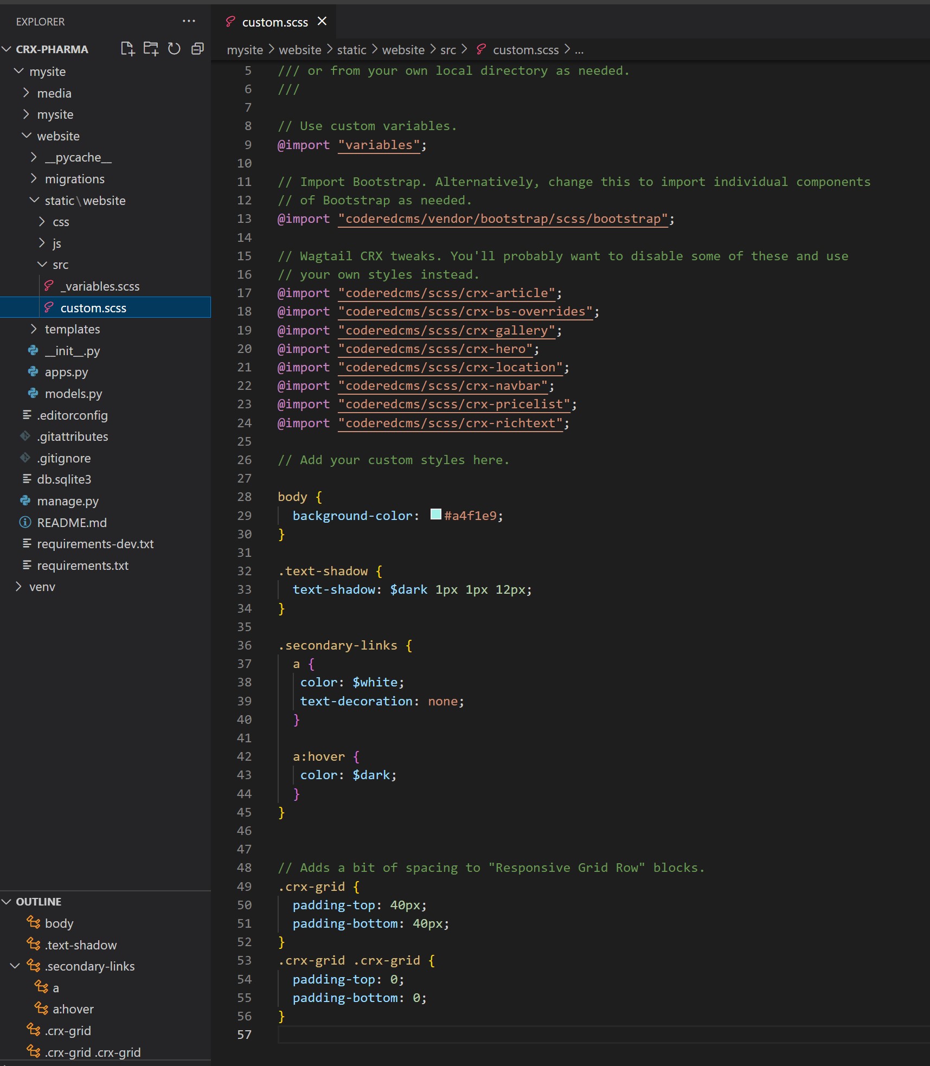Image resolution: width=930 pixels, height=1066 pixels.
Task: Click the New Folder icon in Explorer
Action: [x=151, y=49]
